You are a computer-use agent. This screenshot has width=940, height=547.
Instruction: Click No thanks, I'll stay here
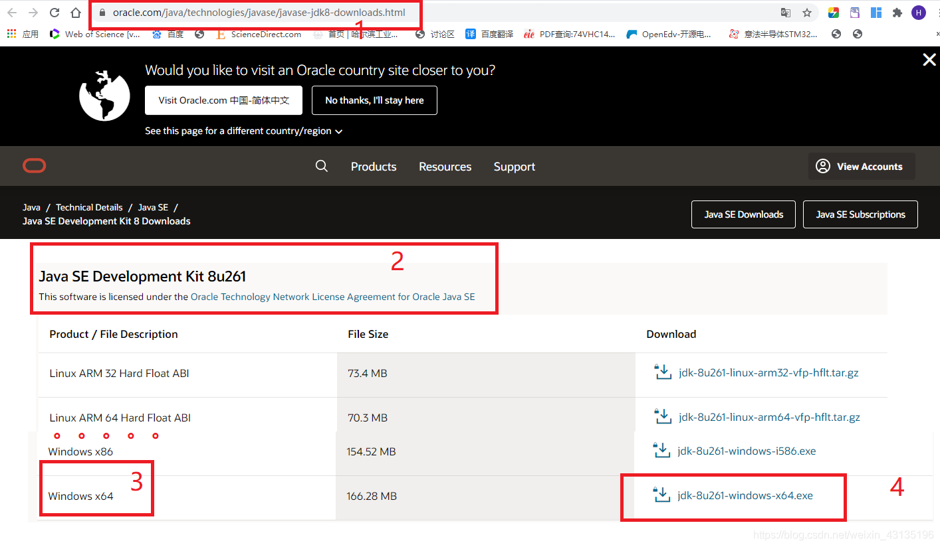click(x=374, y=100)
